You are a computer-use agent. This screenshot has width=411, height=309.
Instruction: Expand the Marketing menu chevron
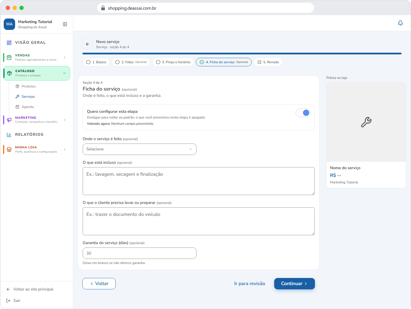tap(65, 120)
